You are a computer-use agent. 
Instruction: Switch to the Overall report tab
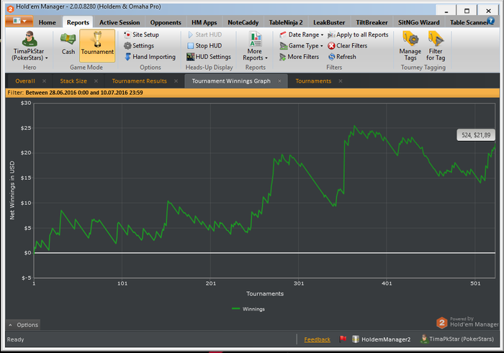coord(25,81)
